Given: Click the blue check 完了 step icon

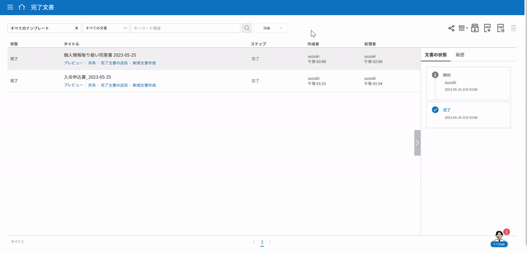Looking at the screenshot, I should [435, 110].
